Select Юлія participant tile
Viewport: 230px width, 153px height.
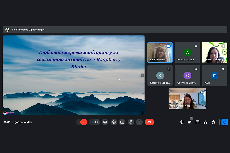pos(215,75)
